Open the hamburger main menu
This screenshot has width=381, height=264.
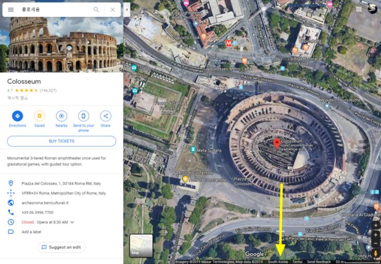[x=11, y=9]
